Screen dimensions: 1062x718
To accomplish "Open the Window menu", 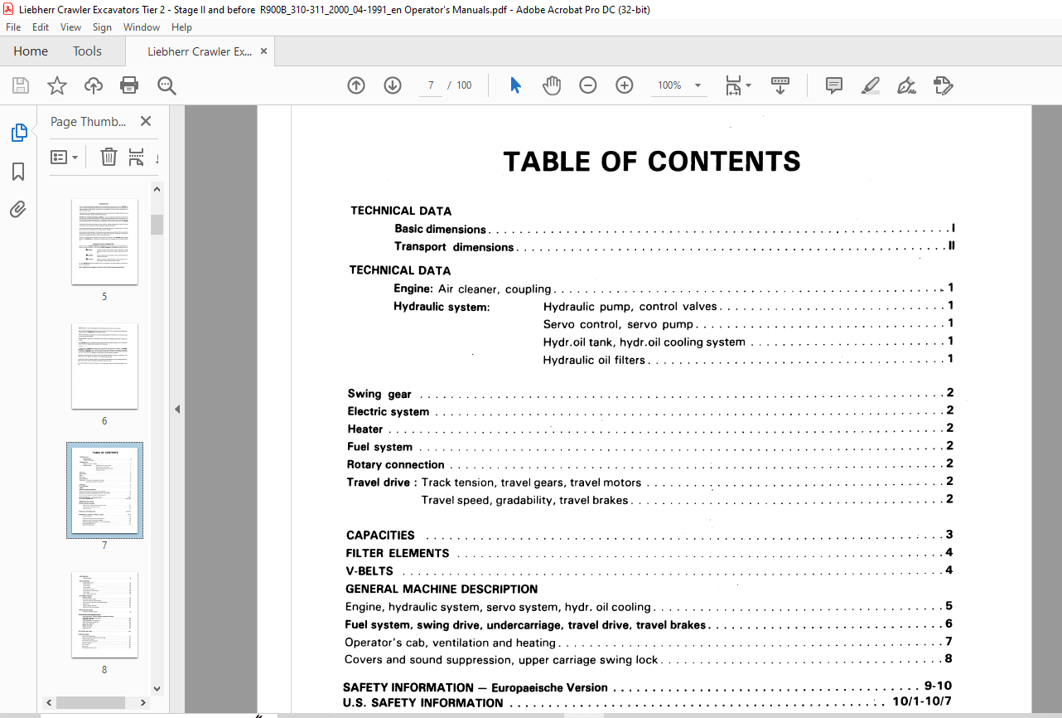I will pyautogui.click(x=142, y=27).
